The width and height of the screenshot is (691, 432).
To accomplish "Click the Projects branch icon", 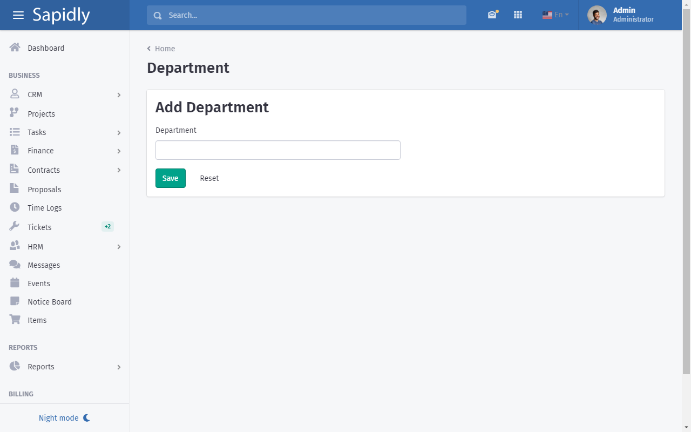I will 15,113.
